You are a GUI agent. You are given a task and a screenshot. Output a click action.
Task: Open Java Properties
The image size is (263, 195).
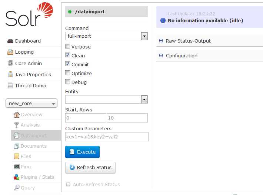[x=33, y=74]
